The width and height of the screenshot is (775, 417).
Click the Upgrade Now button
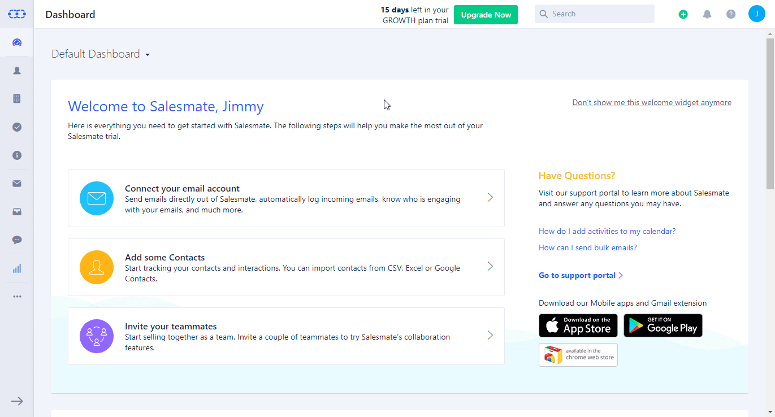coord(485,15)
